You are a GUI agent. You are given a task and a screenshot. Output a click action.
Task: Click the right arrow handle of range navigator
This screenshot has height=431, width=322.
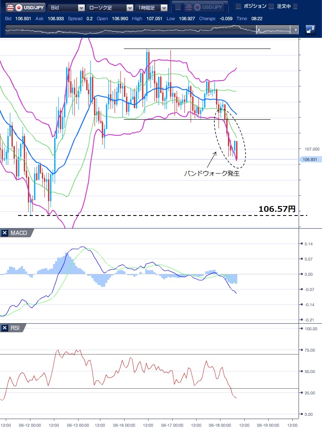295,30
